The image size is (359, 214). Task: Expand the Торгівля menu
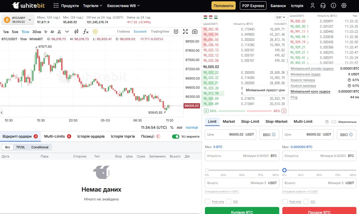(93, 5)
